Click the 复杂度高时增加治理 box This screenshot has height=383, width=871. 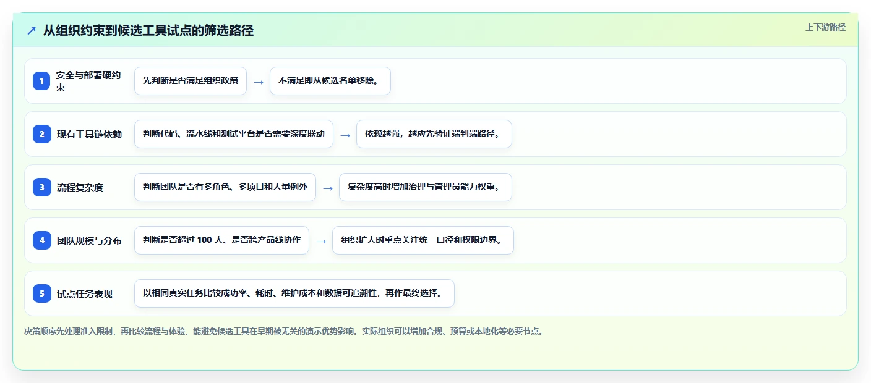pyautogui.click(x=426, y=187)
